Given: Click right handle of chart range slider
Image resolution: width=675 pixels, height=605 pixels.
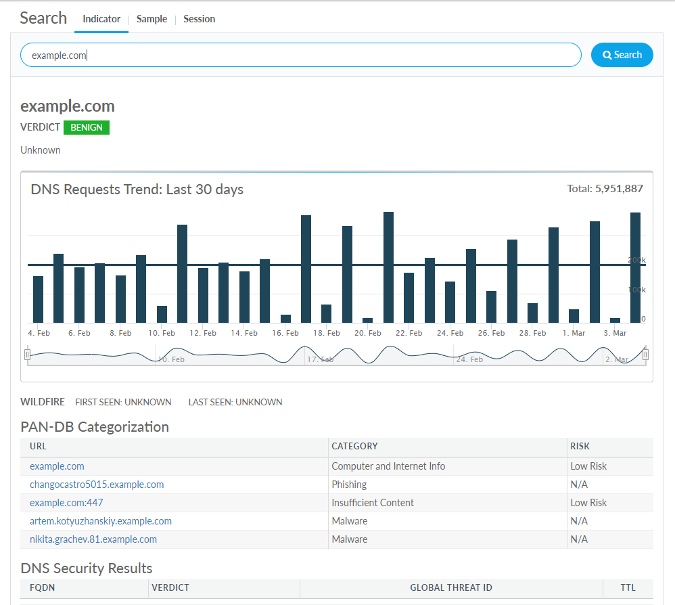Looking at the screenshot, I should pyautogui.click(x=645, y=354).
